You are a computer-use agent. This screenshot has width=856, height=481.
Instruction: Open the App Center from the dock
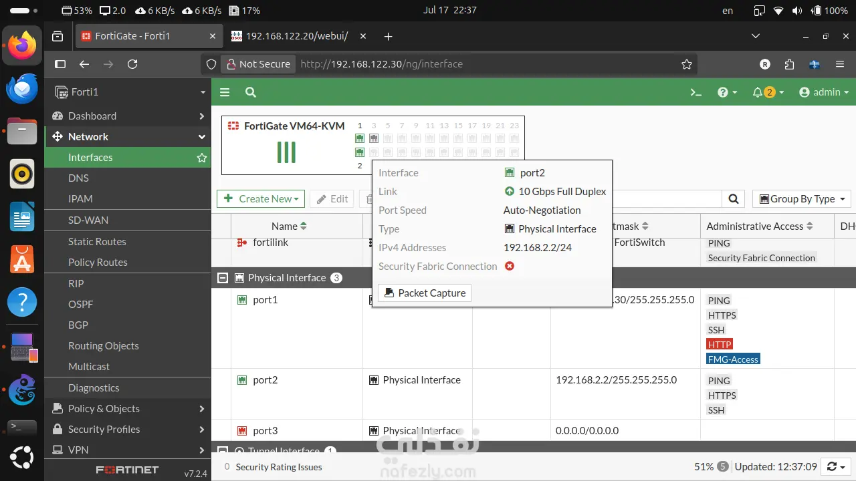coord(22,259)
